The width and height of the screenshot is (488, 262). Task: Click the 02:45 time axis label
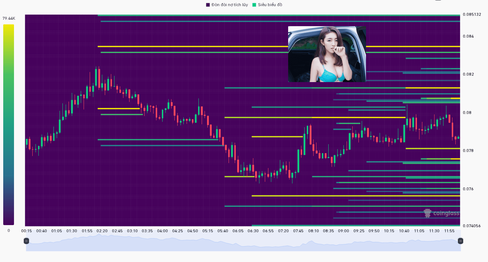click(x=117, y=231)
